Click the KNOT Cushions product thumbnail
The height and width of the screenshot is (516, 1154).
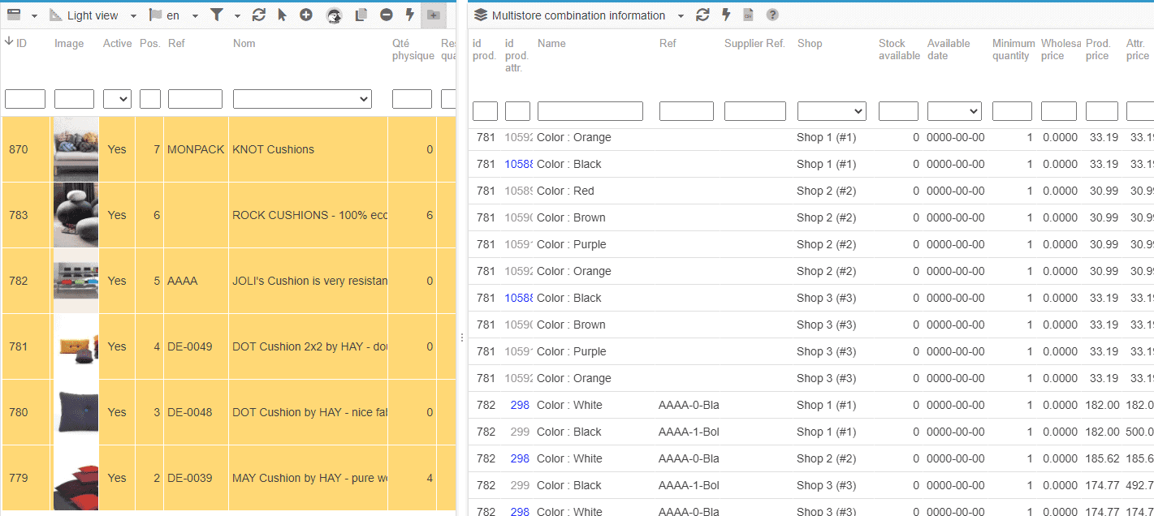(x=76, y=149)
